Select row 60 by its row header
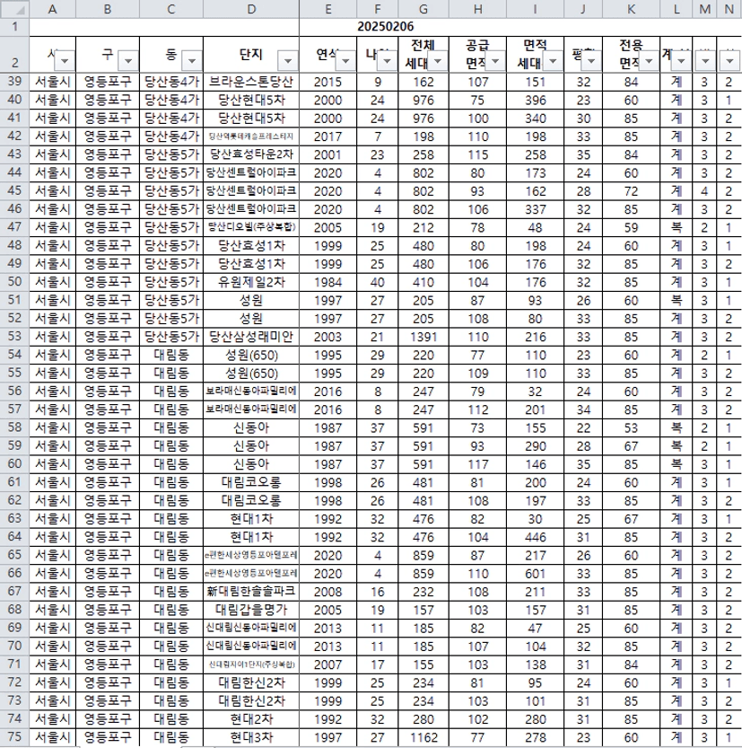Image resolution: width=742 pixels, height=748 pixels. 14,463
